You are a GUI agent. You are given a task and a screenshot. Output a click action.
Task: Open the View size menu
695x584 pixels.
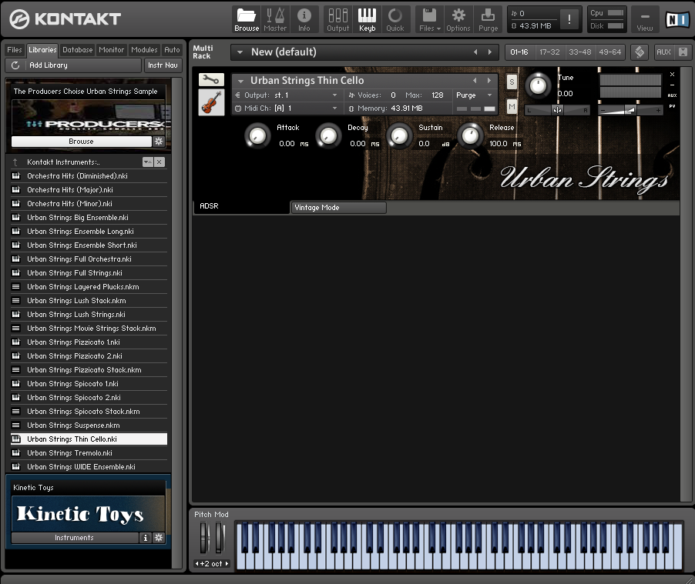coord(644,20)
